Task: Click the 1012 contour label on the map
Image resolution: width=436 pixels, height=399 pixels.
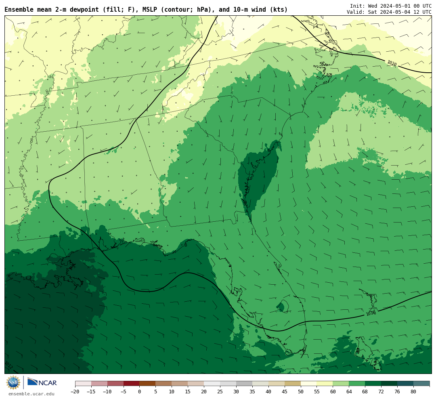Action: 8,365
